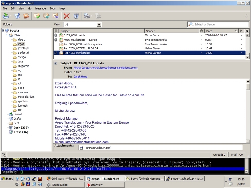Delete message with the red X icon
The height and width of the screenshot is (188, 251).
(x=67, y=16)
